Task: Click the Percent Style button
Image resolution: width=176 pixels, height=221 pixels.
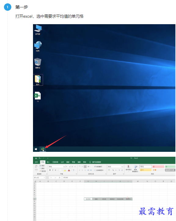Action: tap(113, 170)
